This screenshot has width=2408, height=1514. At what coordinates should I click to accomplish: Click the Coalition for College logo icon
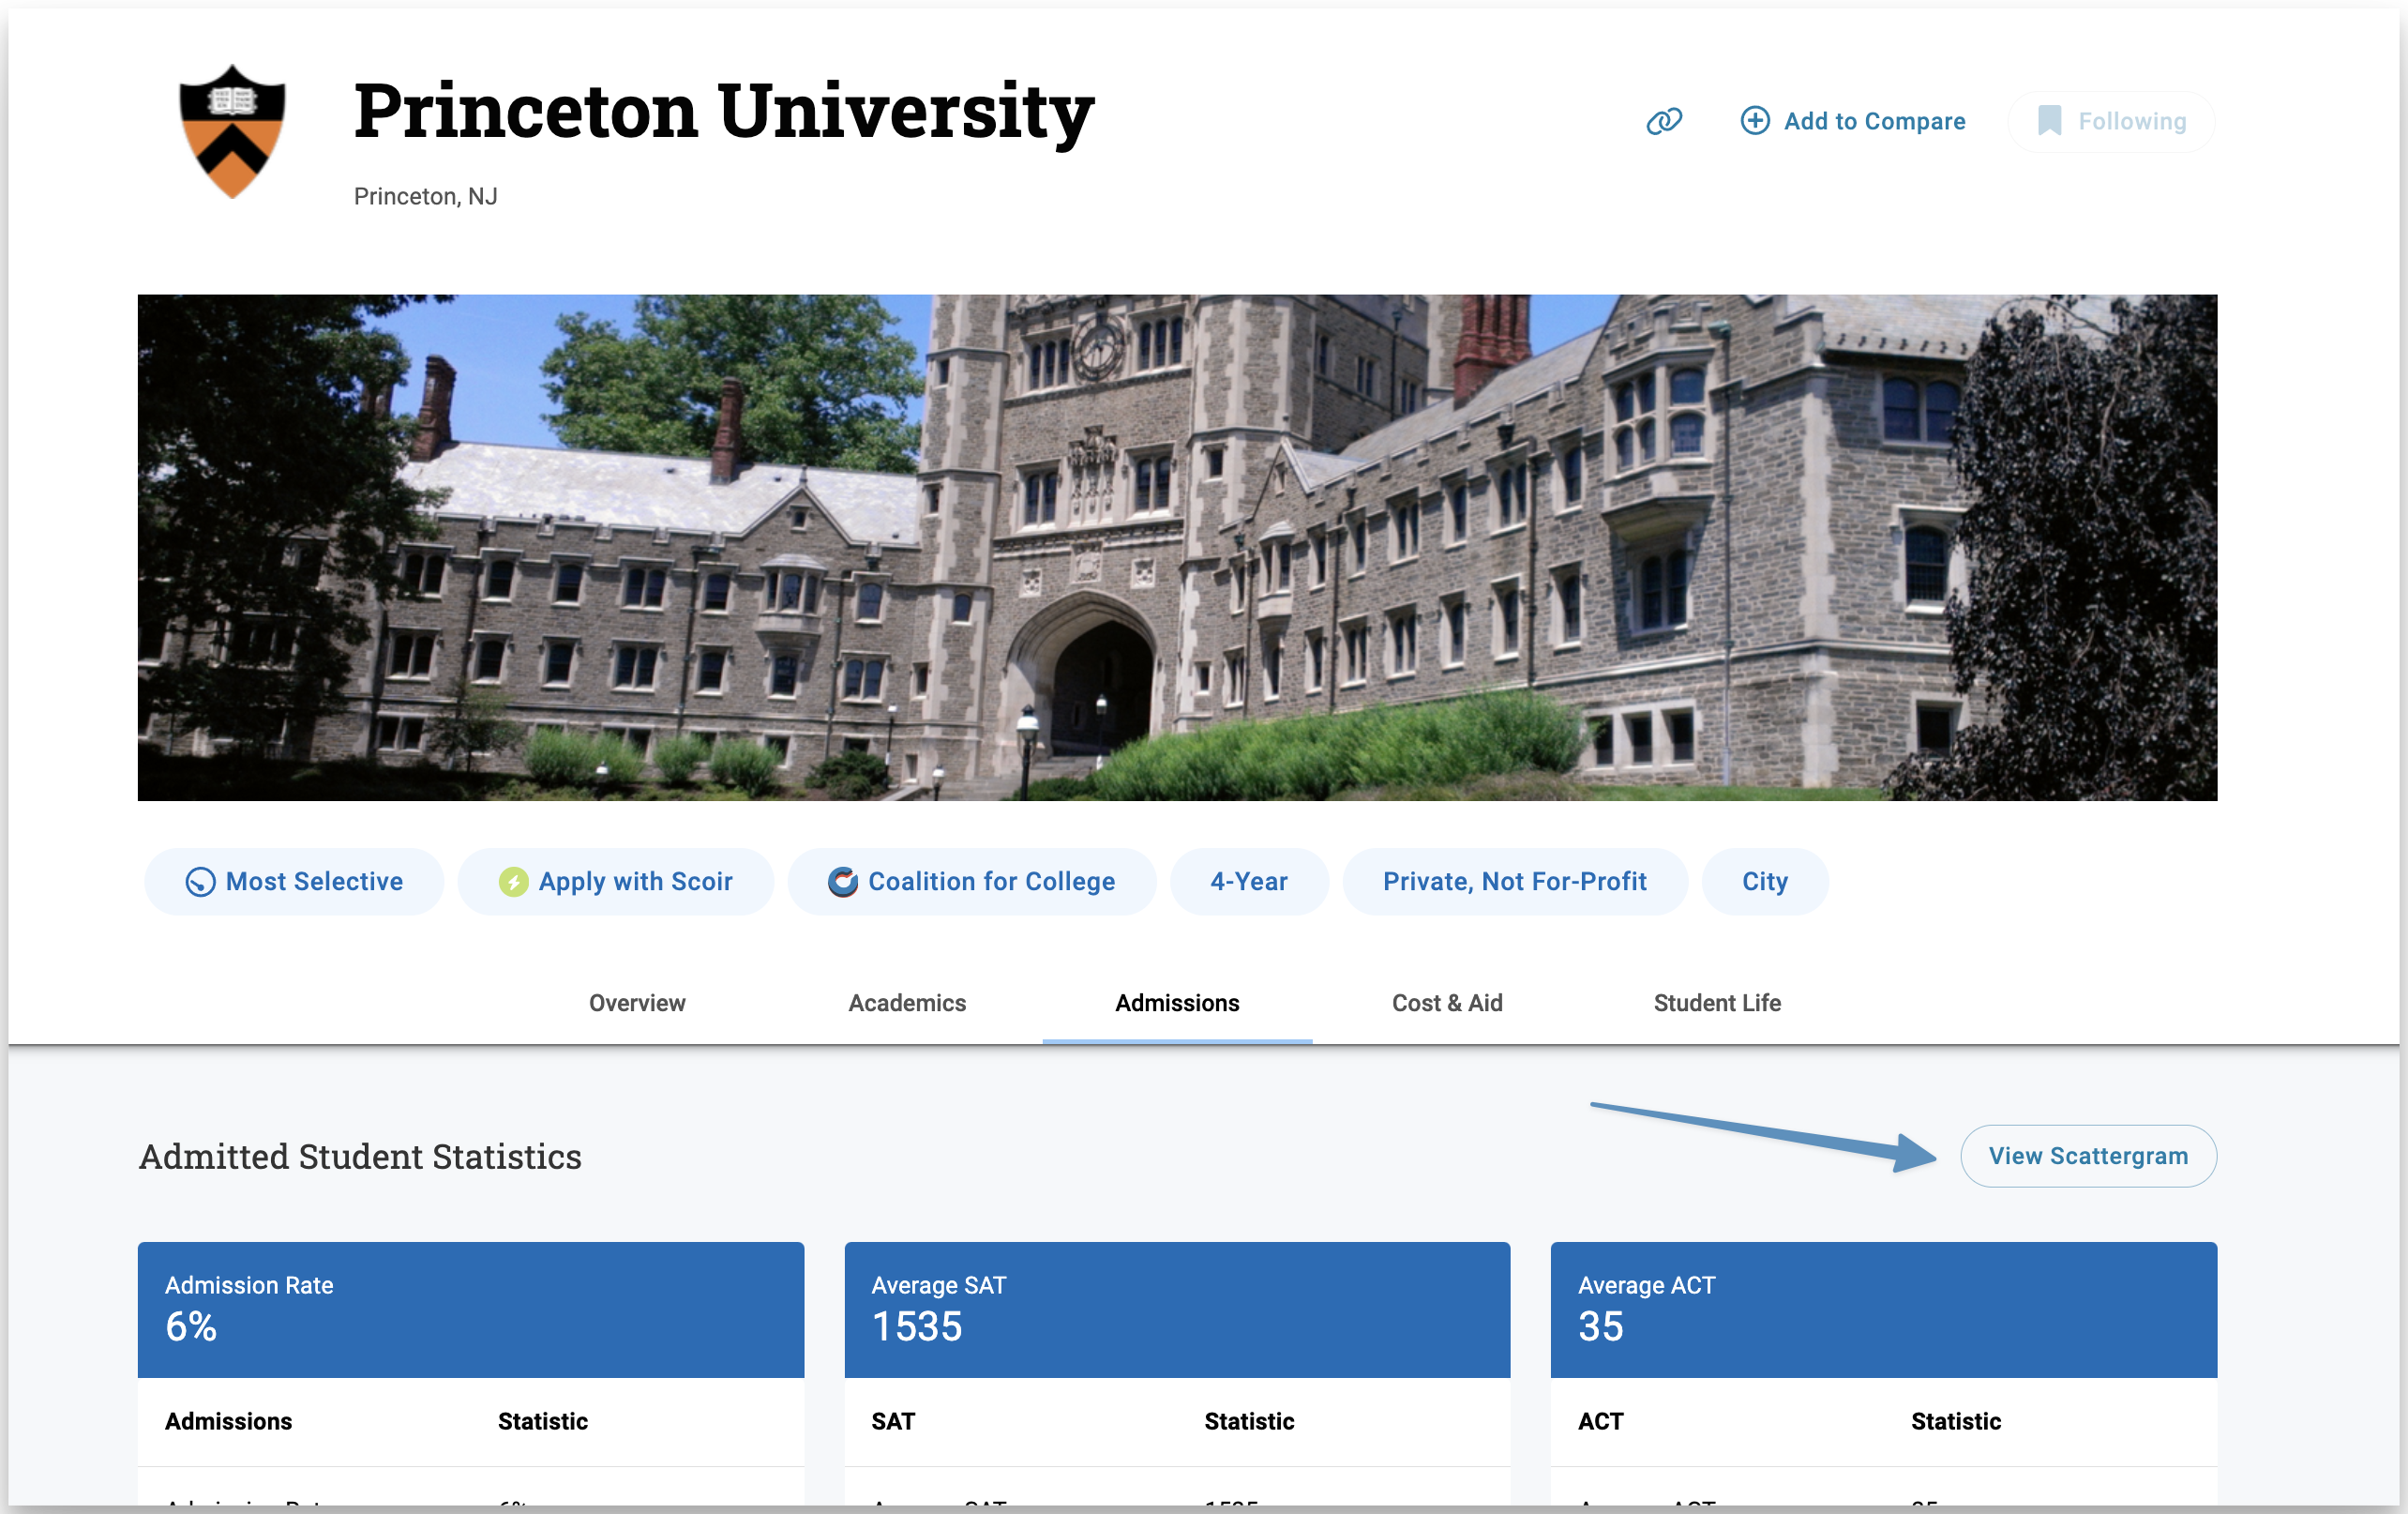tap(842, 882)
